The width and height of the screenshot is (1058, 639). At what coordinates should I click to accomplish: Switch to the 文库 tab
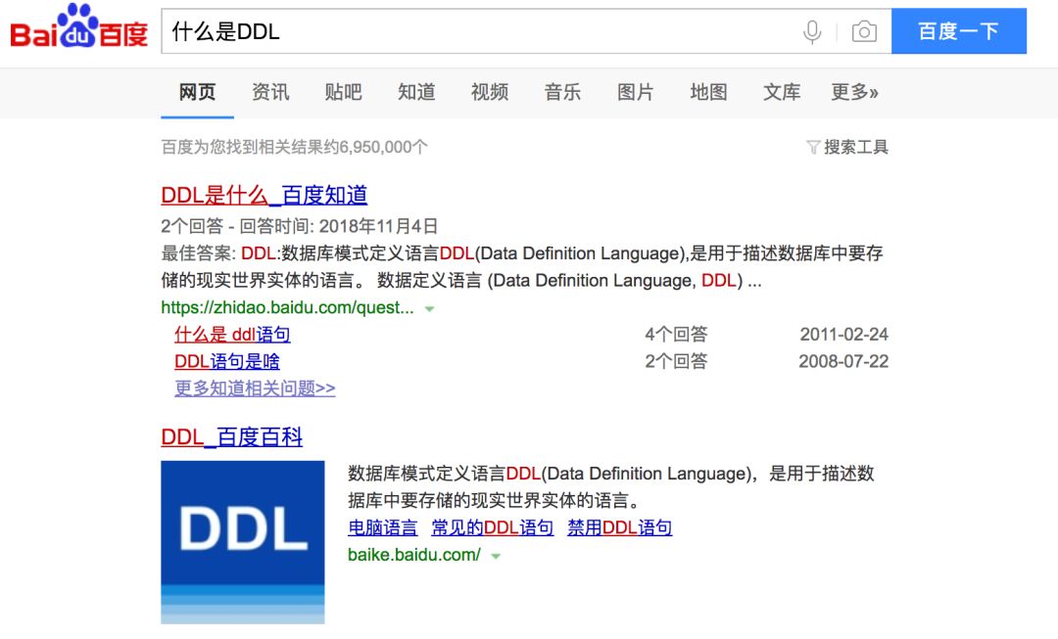(782, 92)
